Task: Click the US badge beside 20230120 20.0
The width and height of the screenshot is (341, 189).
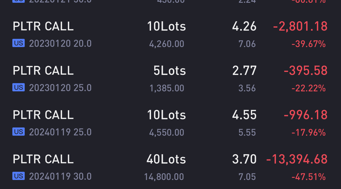Action: tap(18, 43)
